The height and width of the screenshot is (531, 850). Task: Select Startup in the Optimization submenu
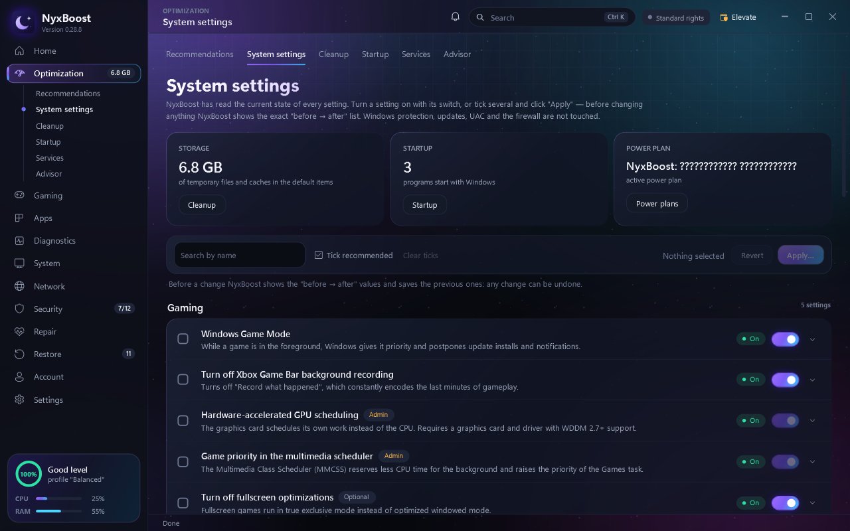point(48,142)
